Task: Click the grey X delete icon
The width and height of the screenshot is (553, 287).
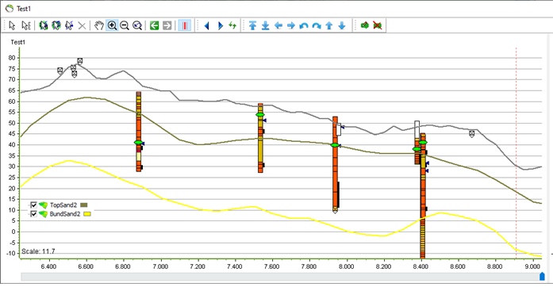Action: pos(82,25)
